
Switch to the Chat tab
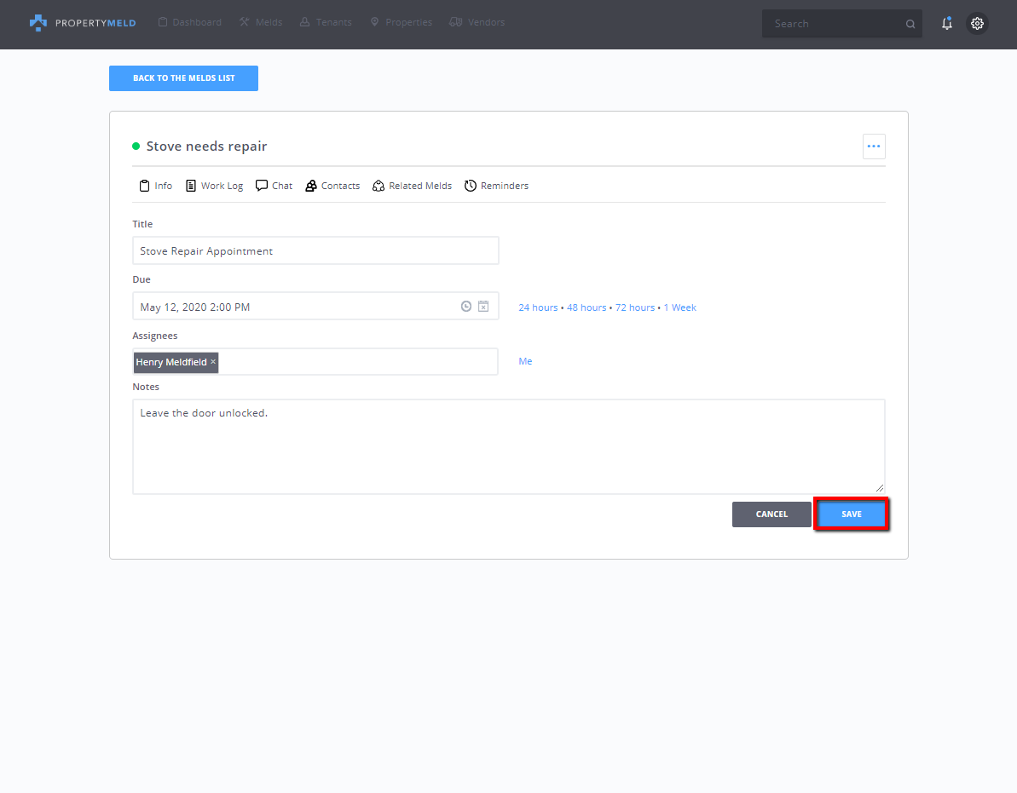(x=274, y=186)
